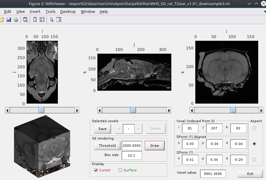This screenshot has height=180, width=266.
Task: Save the selected voxels
Action: tap(102, 129)
